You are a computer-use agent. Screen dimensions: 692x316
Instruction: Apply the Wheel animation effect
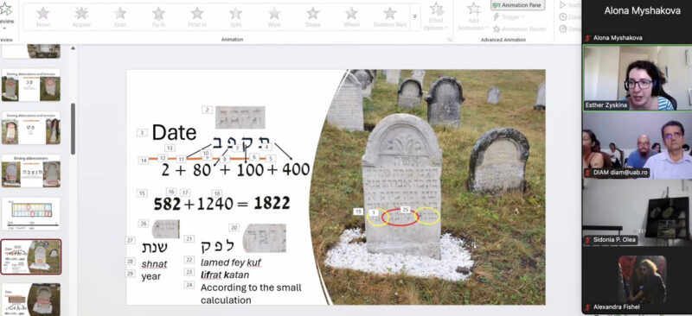pyautogui.click(x=351, y=17)
